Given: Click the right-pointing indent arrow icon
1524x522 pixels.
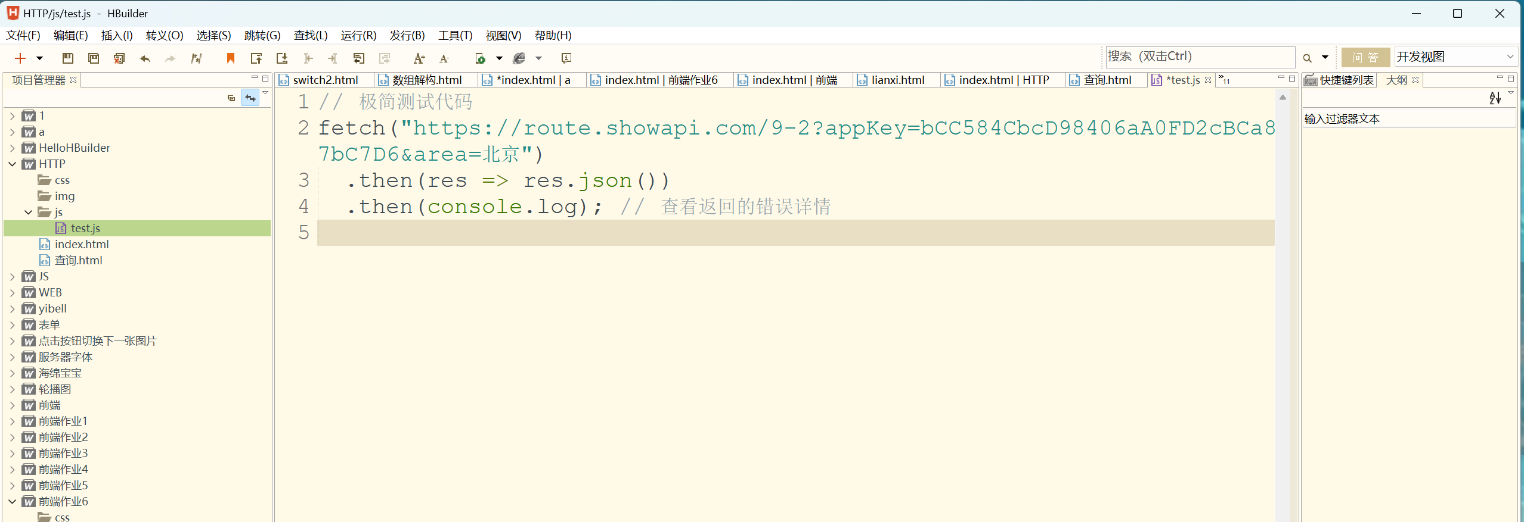Looking at the screenshot, I should click(x=333, y=58).
